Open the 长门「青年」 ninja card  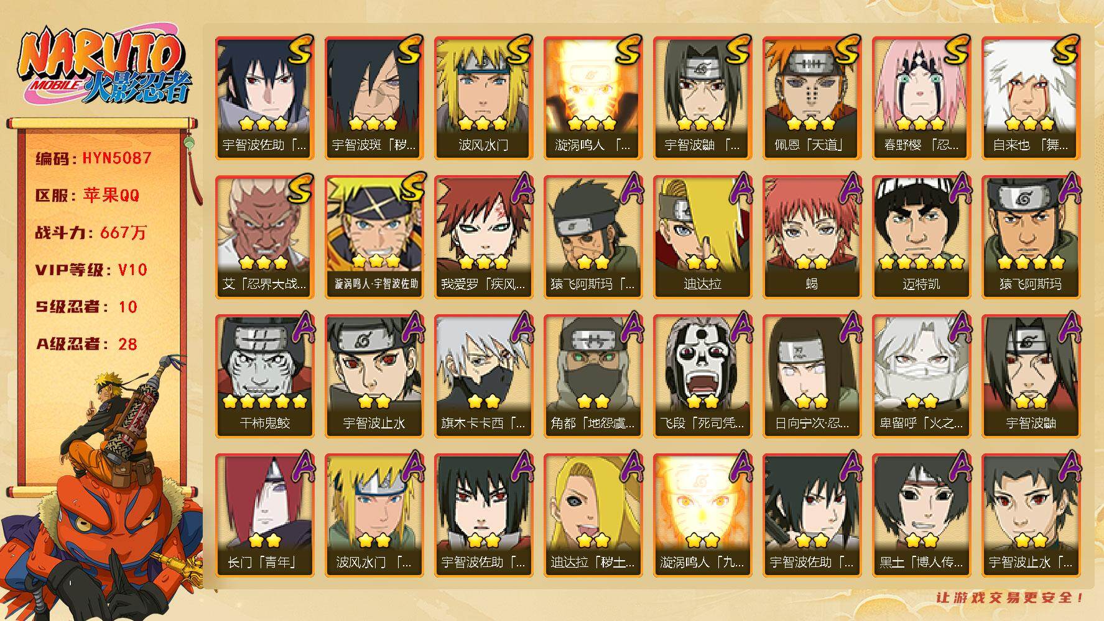point(264,515)
